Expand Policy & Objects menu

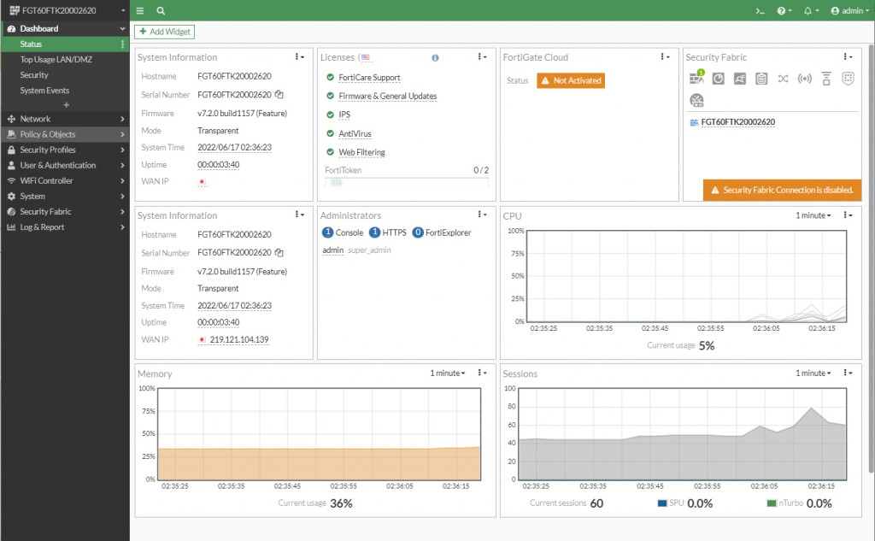click(65, 134)
